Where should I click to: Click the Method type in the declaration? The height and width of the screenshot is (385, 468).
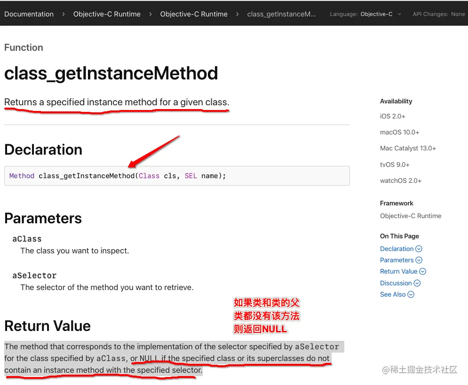pos(22,176)
